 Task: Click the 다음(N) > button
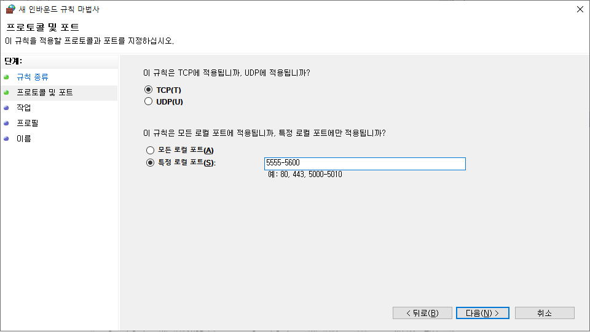coord(482,313)
